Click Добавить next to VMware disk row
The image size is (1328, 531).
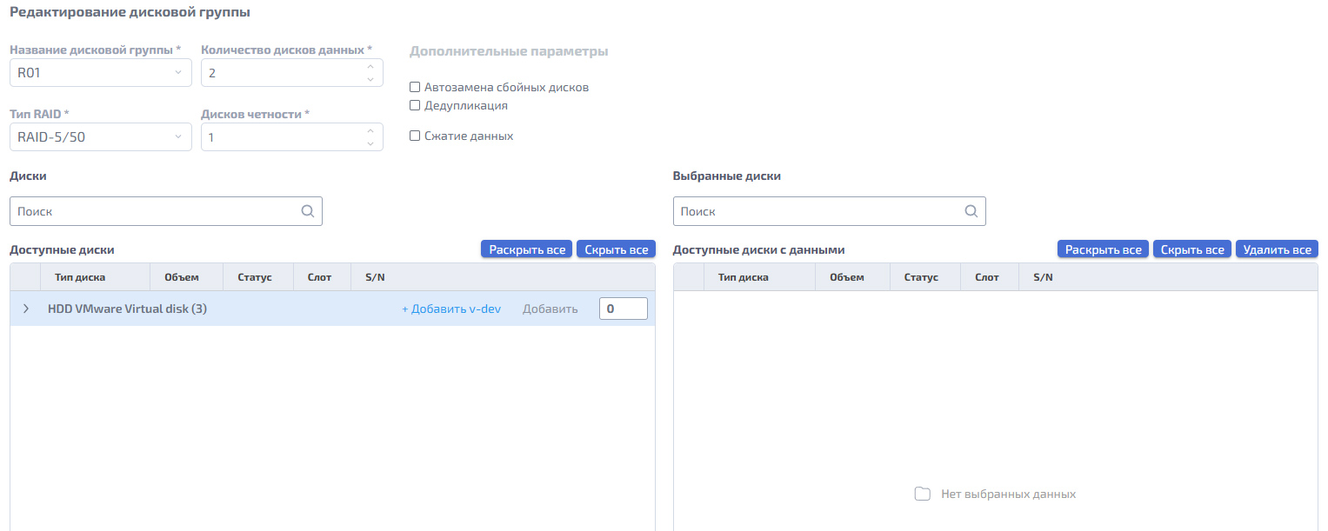coord(550,309)
